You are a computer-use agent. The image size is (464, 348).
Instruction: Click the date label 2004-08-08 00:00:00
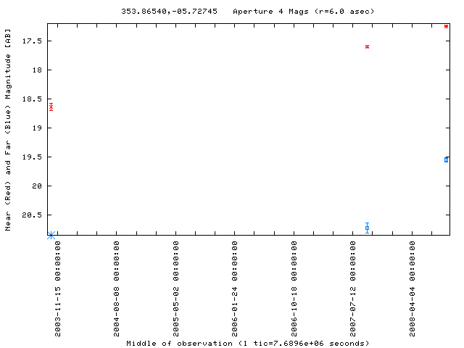click(x=117, y=289)
